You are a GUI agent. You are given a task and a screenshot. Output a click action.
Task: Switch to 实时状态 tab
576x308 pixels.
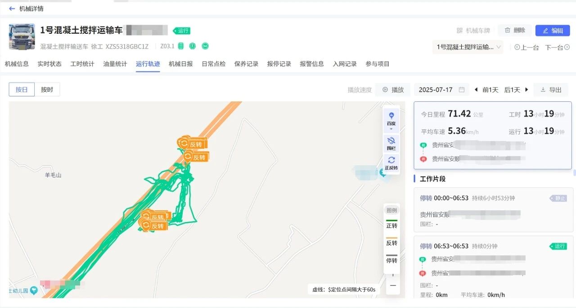point(49,64)
